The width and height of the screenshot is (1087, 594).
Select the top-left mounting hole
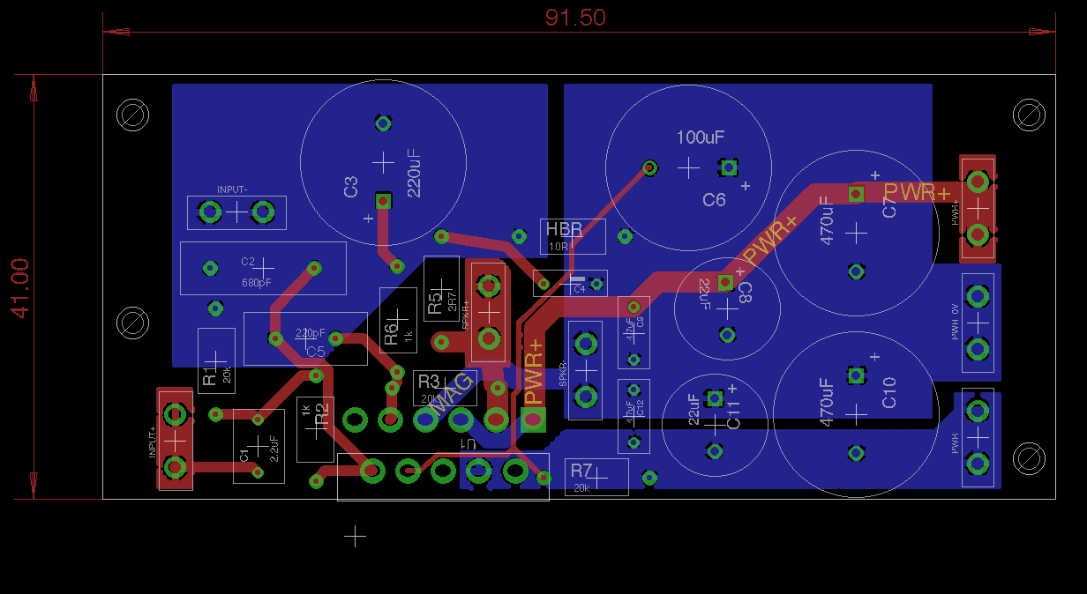132,115
